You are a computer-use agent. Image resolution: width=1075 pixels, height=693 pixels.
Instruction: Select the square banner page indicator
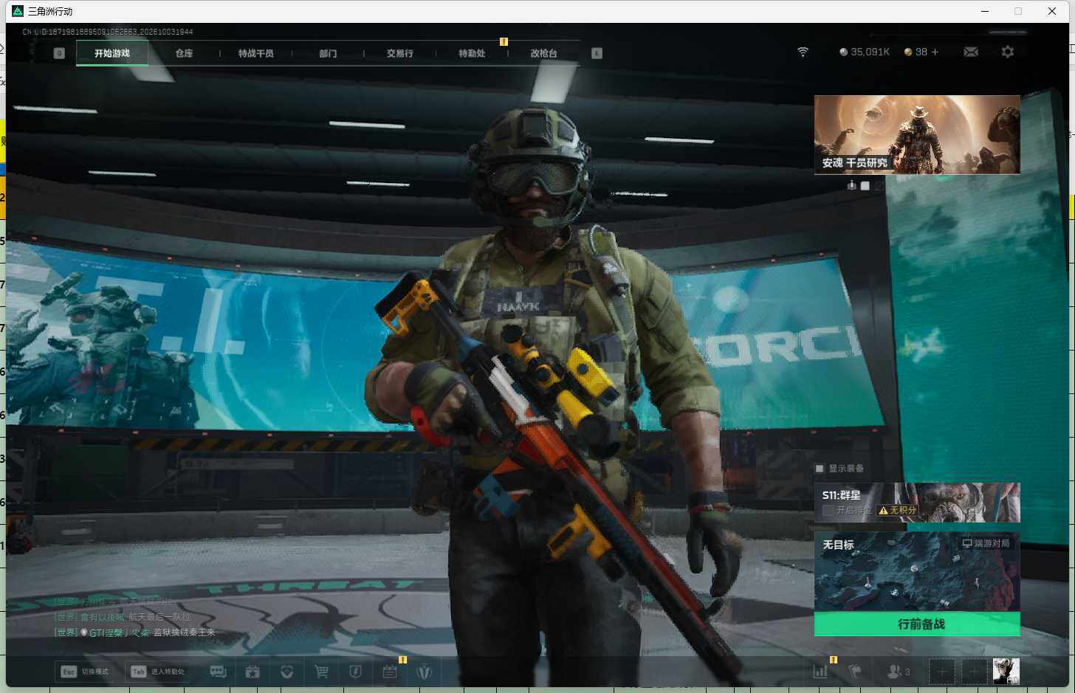[865, 186]
